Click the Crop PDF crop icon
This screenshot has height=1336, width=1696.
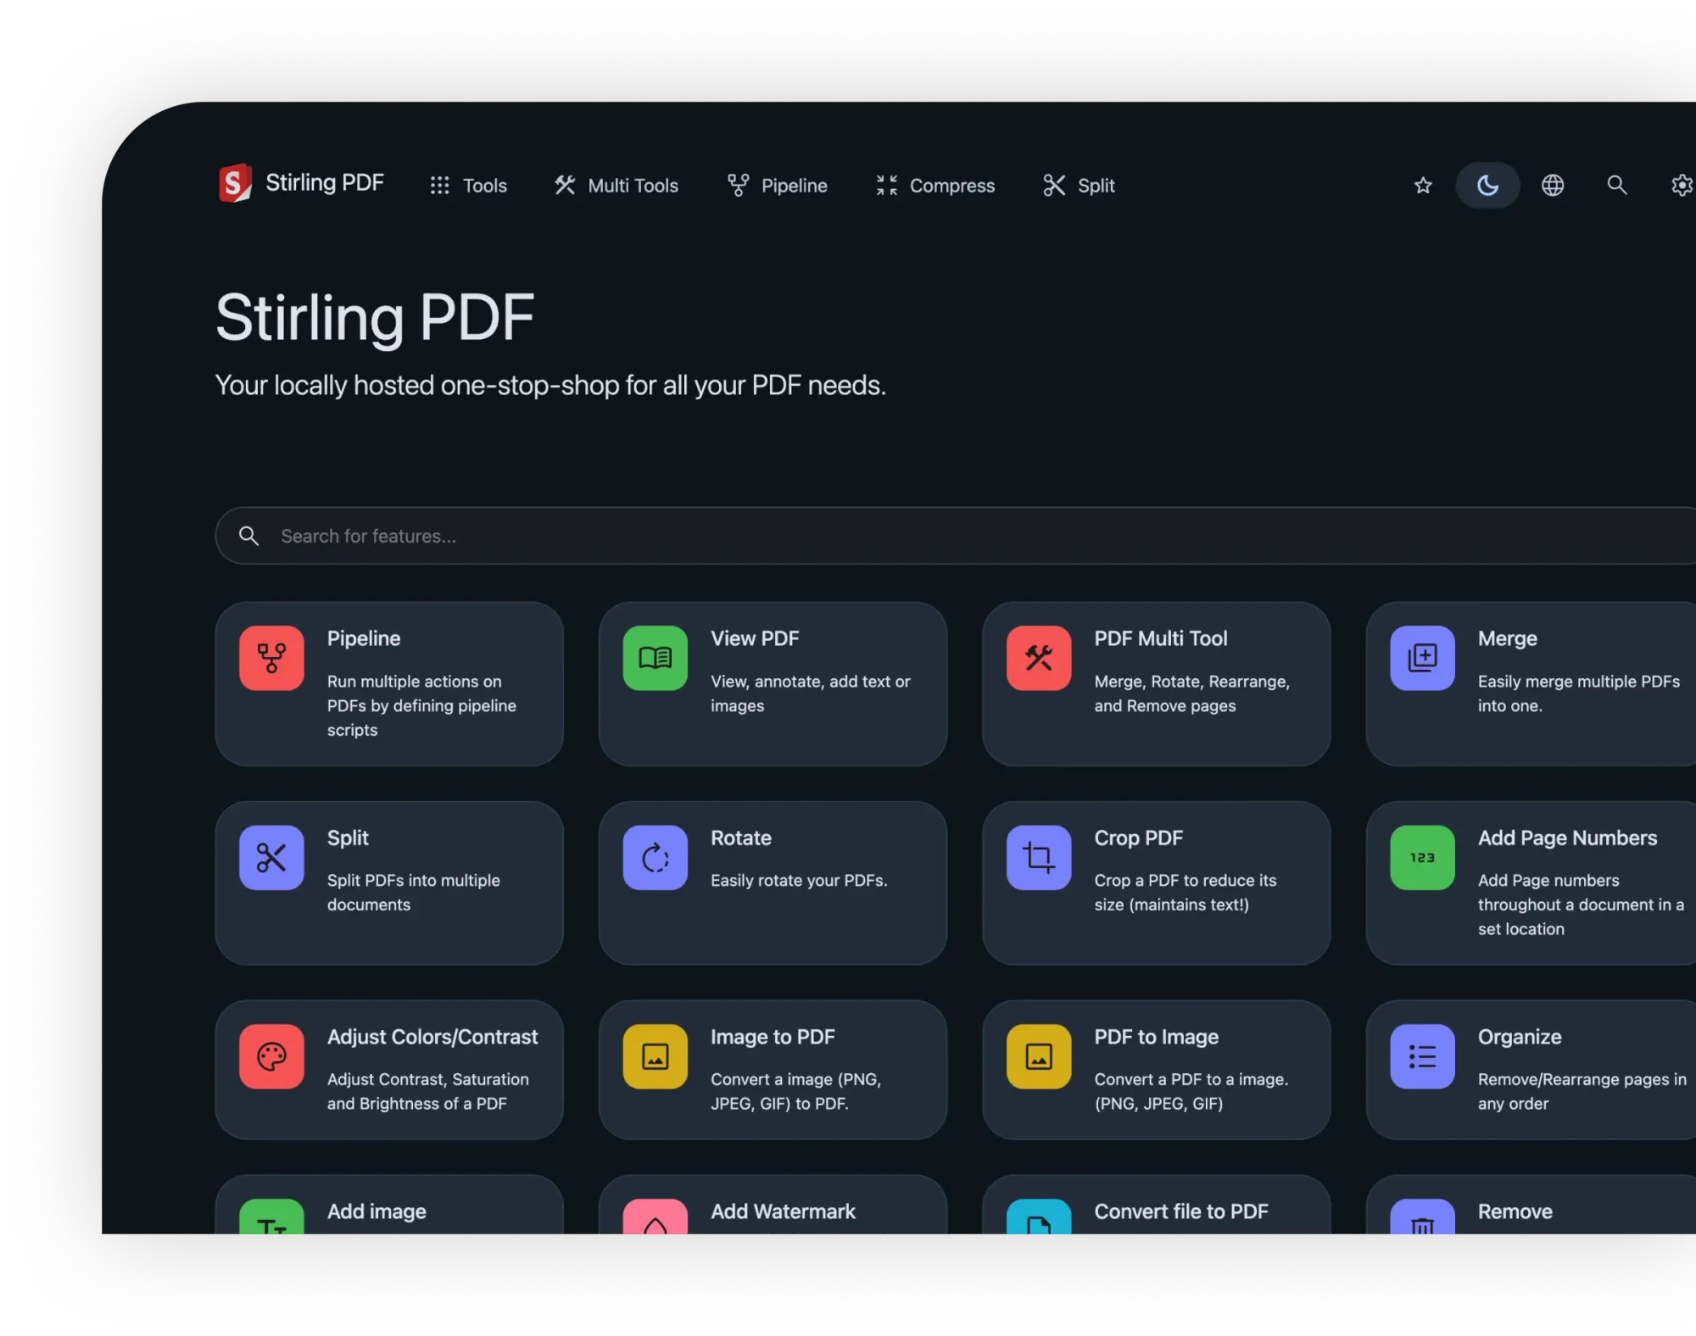click(1039, 857)
